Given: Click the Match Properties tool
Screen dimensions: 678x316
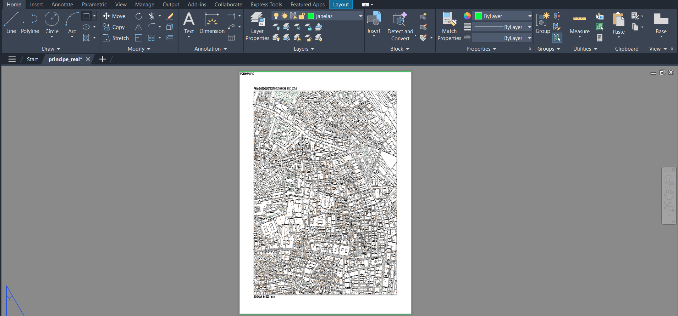Looking at the screenshot, I should tap(449, 26).
